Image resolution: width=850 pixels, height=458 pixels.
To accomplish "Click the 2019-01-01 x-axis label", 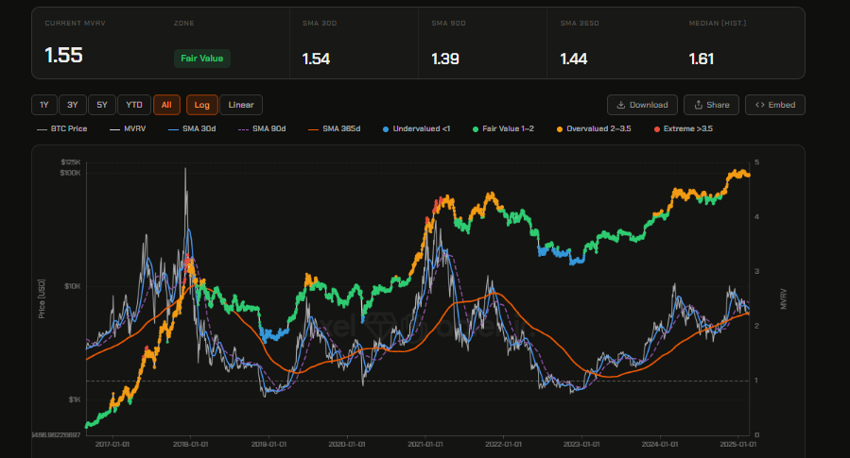I will coord(269,445).
